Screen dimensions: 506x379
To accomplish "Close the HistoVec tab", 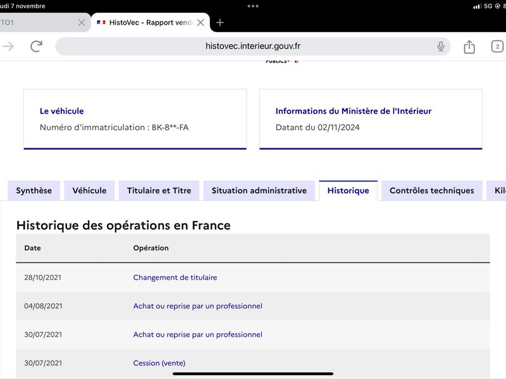I will click(x=201, y=23).
